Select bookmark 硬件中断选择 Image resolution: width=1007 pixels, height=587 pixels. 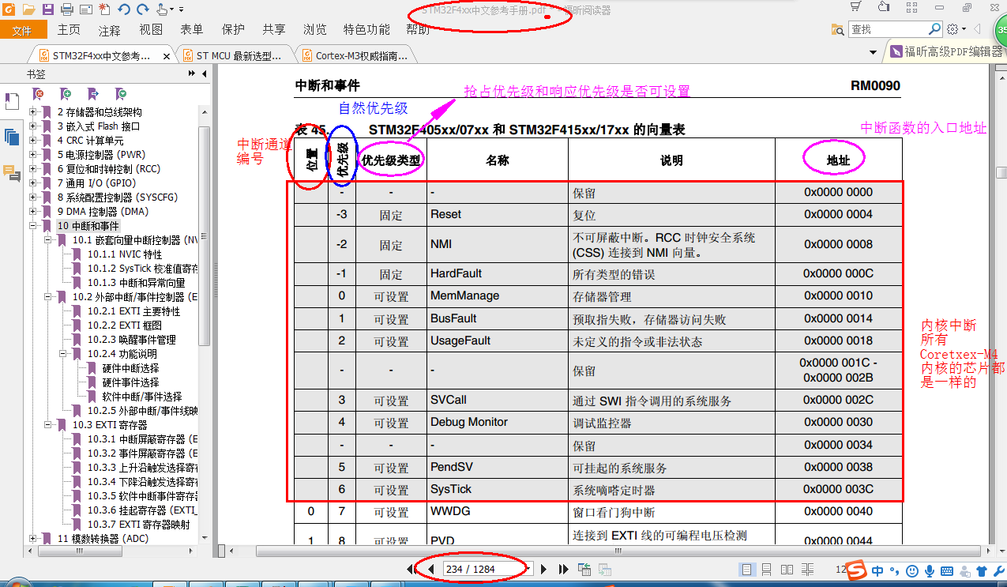[131, 368]
